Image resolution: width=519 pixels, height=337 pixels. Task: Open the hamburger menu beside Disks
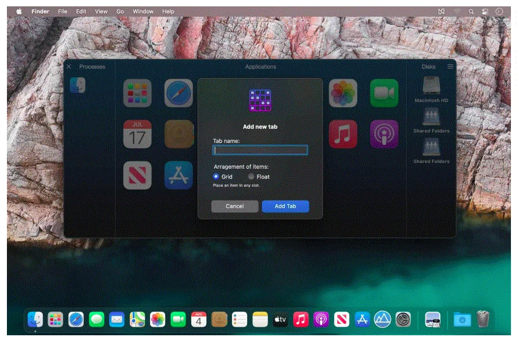pos(450,66)
